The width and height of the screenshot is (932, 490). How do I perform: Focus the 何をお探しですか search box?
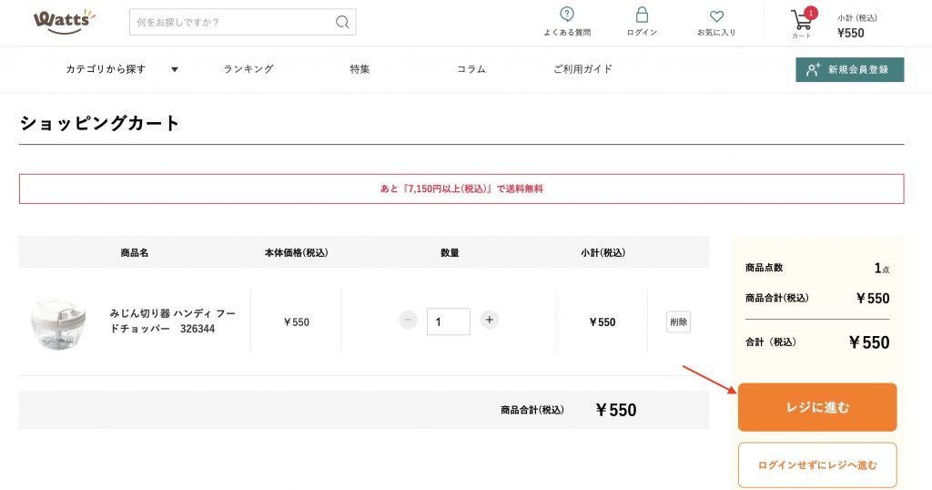pos(232,22)
